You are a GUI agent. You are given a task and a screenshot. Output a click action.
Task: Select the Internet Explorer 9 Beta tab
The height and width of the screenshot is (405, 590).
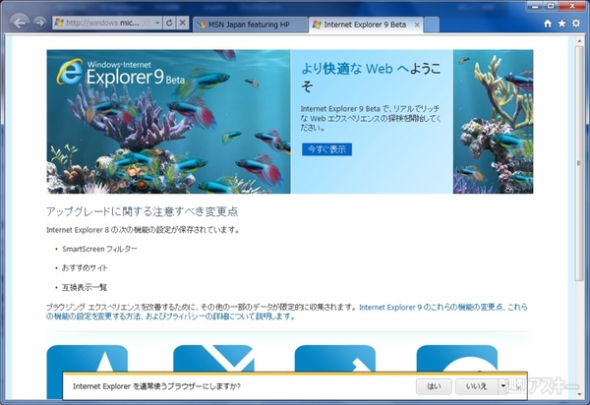coord(365,25)
